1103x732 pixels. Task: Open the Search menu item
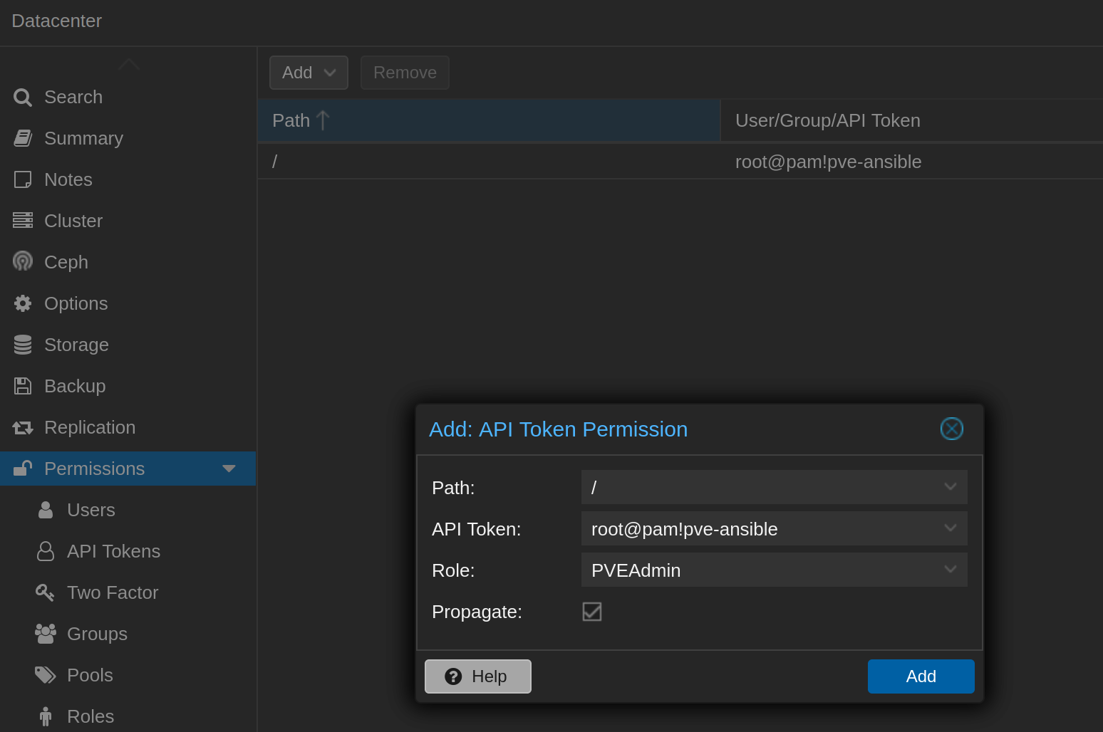(73, 97)
